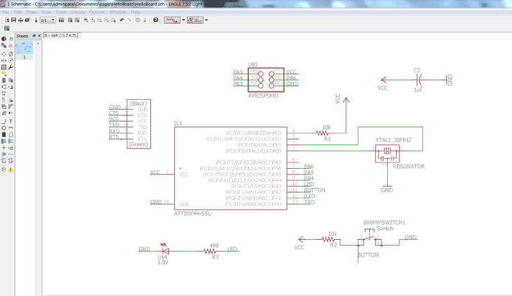512x296 pixels.
Task: Undock the Sheets panel
Action: coord(34,36)
